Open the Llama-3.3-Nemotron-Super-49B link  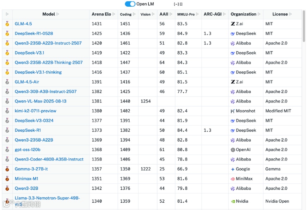(x=47, y=201)
